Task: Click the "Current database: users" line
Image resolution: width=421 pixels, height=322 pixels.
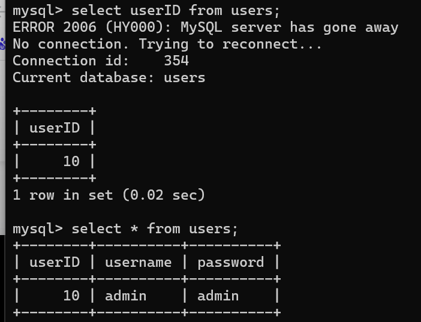Action: tap(109, 78)
